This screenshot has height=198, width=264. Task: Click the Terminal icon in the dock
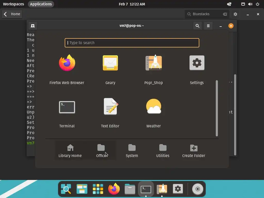(146, 189)
